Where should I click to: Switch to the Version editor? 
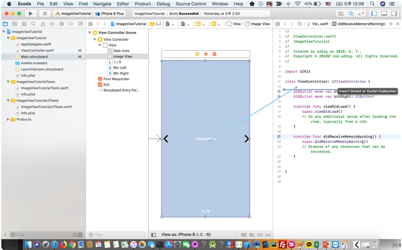tap(361, 13)
